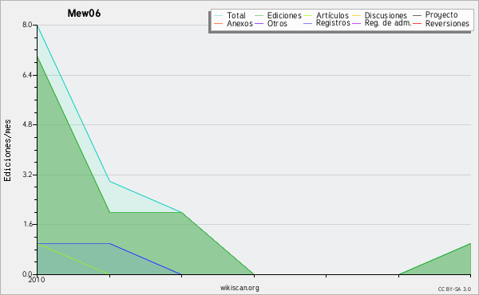Click the cyan Total color line swatch
The width and height of the screenshot is (479, 295).
[219, 16]
